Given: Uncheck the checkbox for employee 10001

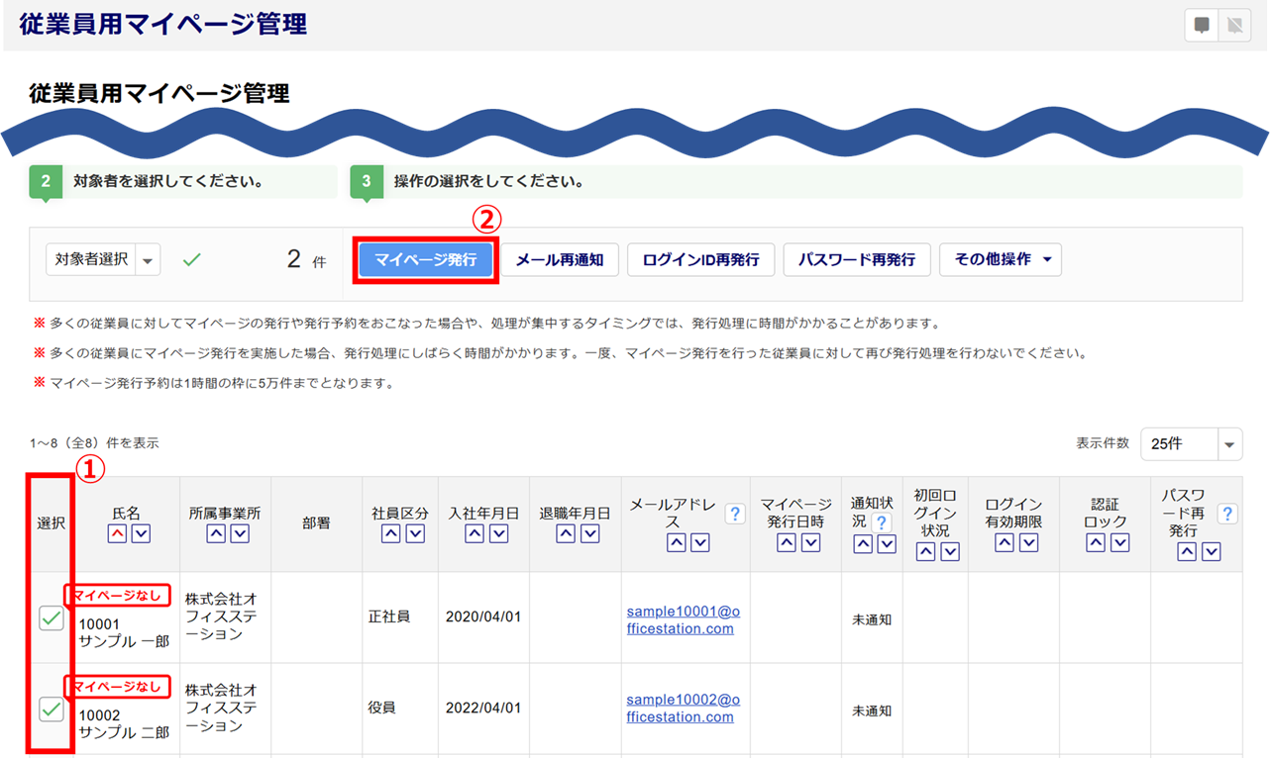Looking at the screenshot, I should 51,618.
